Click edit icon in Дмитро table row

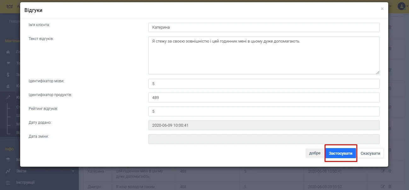click(x=383, y=187)
